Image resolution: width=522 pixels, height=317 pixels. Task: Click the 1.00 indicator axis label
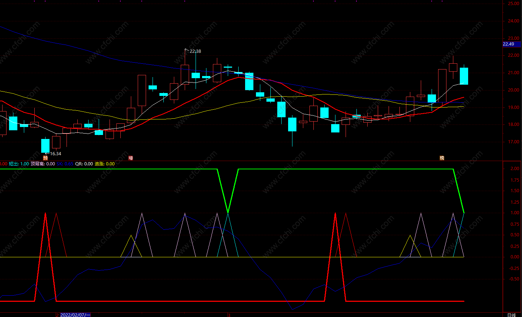[515, 213]
